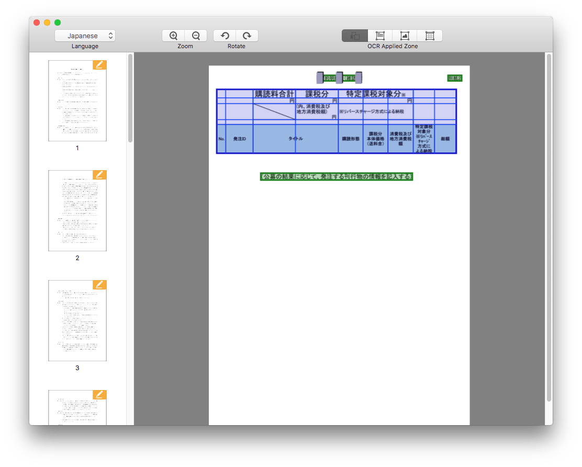Click the 課税分 heading cell
582x467 pixels.
click(x=317, y=94)
